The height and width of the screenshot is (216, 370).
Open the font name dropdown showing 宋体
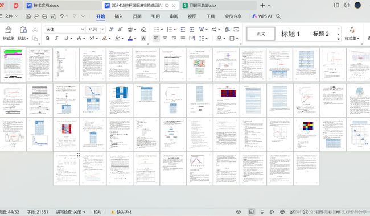click(64, 30)
